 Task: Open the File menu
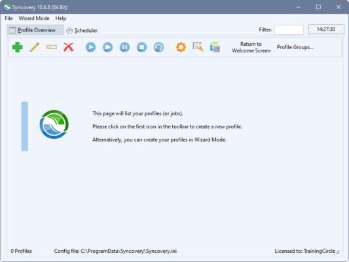coord(9,18)
